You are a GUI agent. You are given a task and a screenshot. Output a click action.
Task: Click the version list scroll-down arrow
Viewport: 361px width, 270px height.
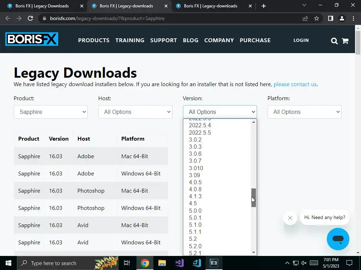click(253, 252)
